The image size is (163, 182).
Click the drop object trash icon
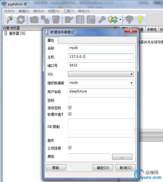pyautogui.click(x=56, y=20)
